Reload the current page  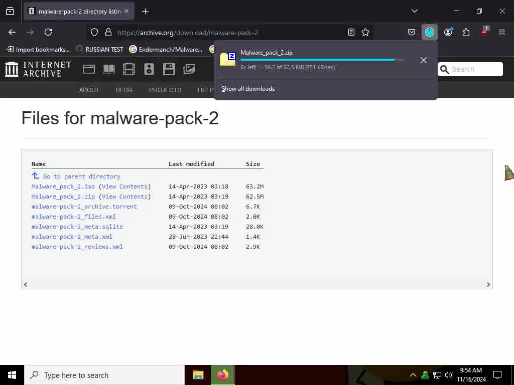tap(48, 32)
